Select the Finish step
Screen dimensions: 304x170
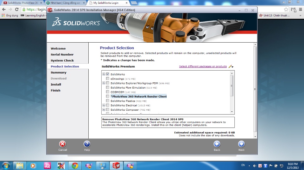pyautogui.click(x=55, y=91)
